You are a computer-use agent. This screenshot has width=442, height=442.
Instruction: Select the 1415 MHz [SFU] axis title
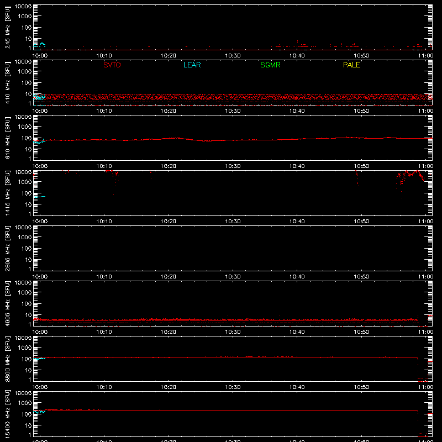(x=7, y=193)
